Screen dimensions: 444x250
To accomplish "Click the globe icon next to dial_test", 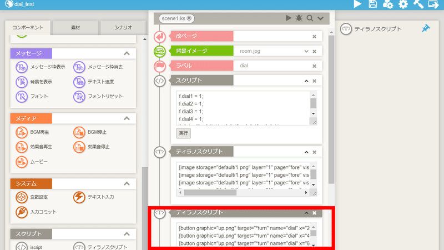I will click(x=9, y=4).
